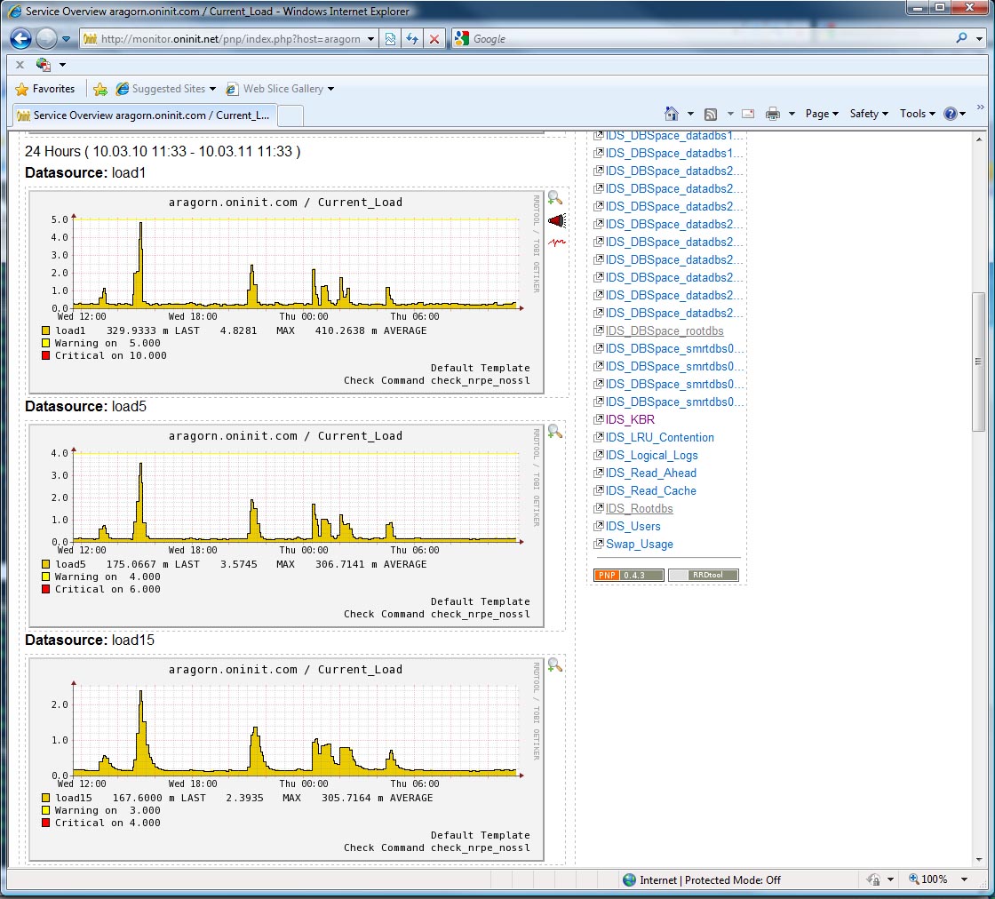
Task: Click the Read Mail icon
Action: pyautogui.click(x=748, y=115)
